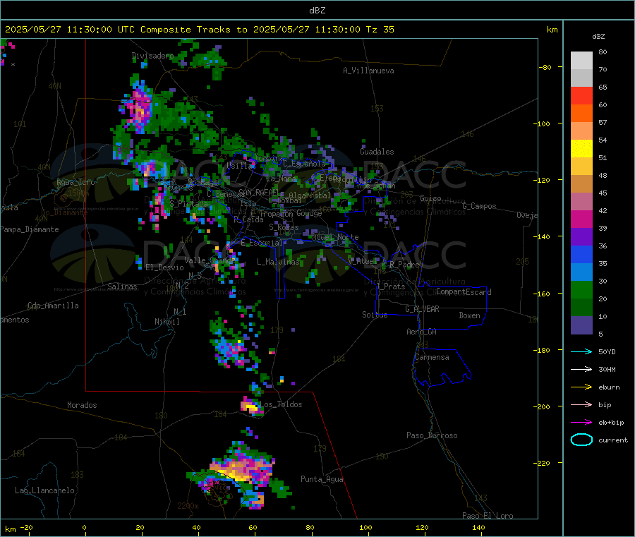Select the 35-36 dBZ blue swatch
The width and height of the screenshot is (635, 537).
pyautogui.click(x=581, y=254)
